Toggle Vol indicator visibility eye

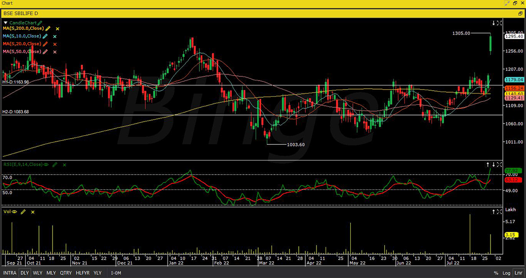[x=14, y=212]
